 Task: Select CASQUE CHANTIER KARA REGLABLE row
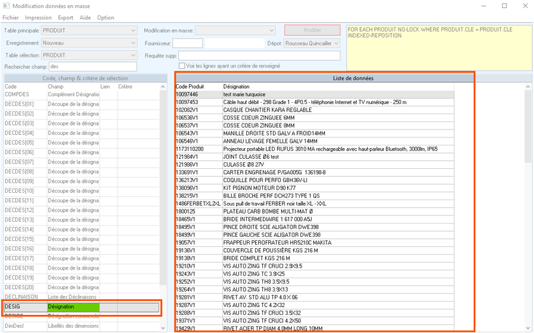(314, 110)
